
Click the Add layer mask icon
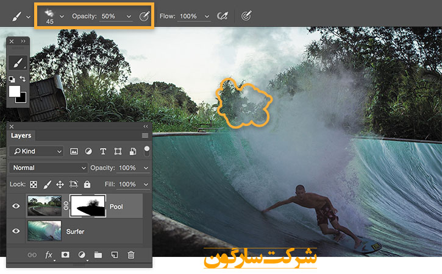[x=65, y=255]
